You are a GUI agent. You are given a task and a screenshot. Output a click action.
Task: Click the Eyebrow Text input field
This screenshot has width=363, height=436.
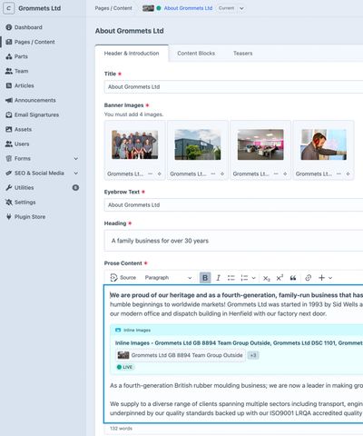[x=233, y=205]
